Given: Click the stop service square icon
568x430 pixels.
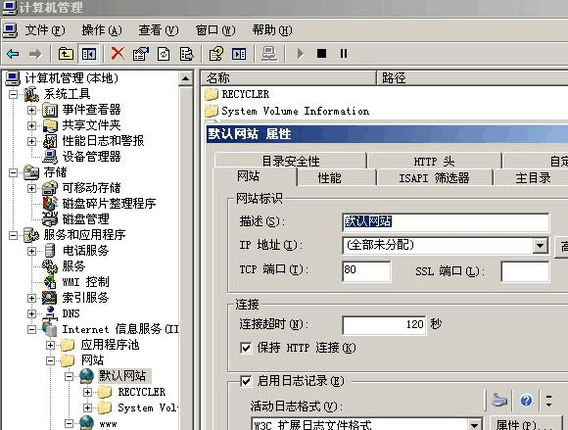Looking at the screenshot, I should [321, 54].
